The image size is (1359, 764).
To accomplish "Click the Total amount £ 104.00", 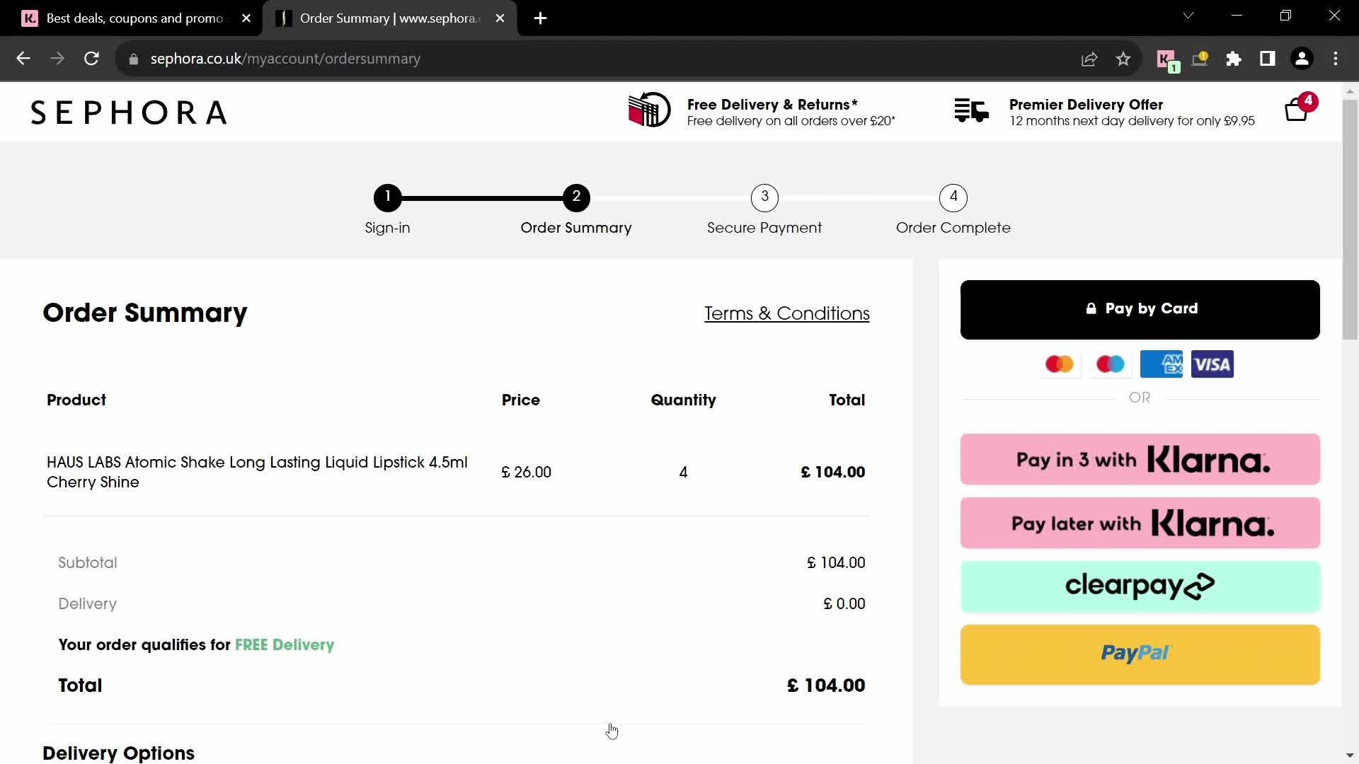I will point(826,685).
